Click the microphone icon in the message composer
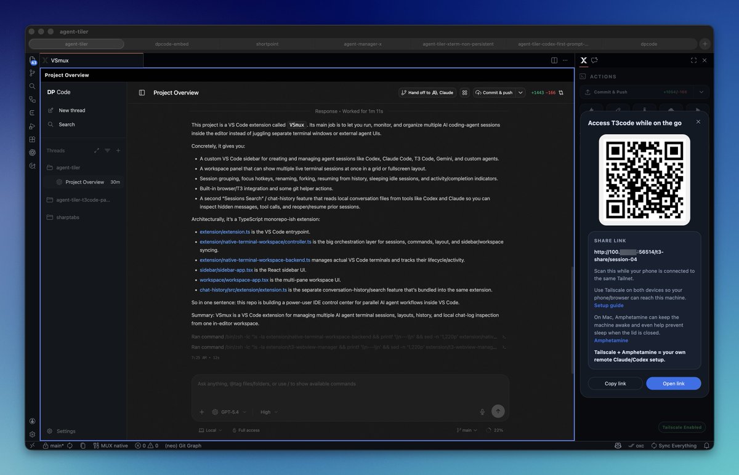This screenshot has width=739, height=475. point(482,412)
